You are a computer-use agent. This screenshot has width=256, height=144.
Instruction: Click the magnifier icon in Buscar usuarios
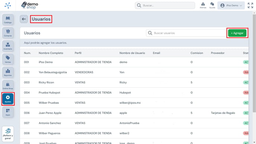pos(150,33)
